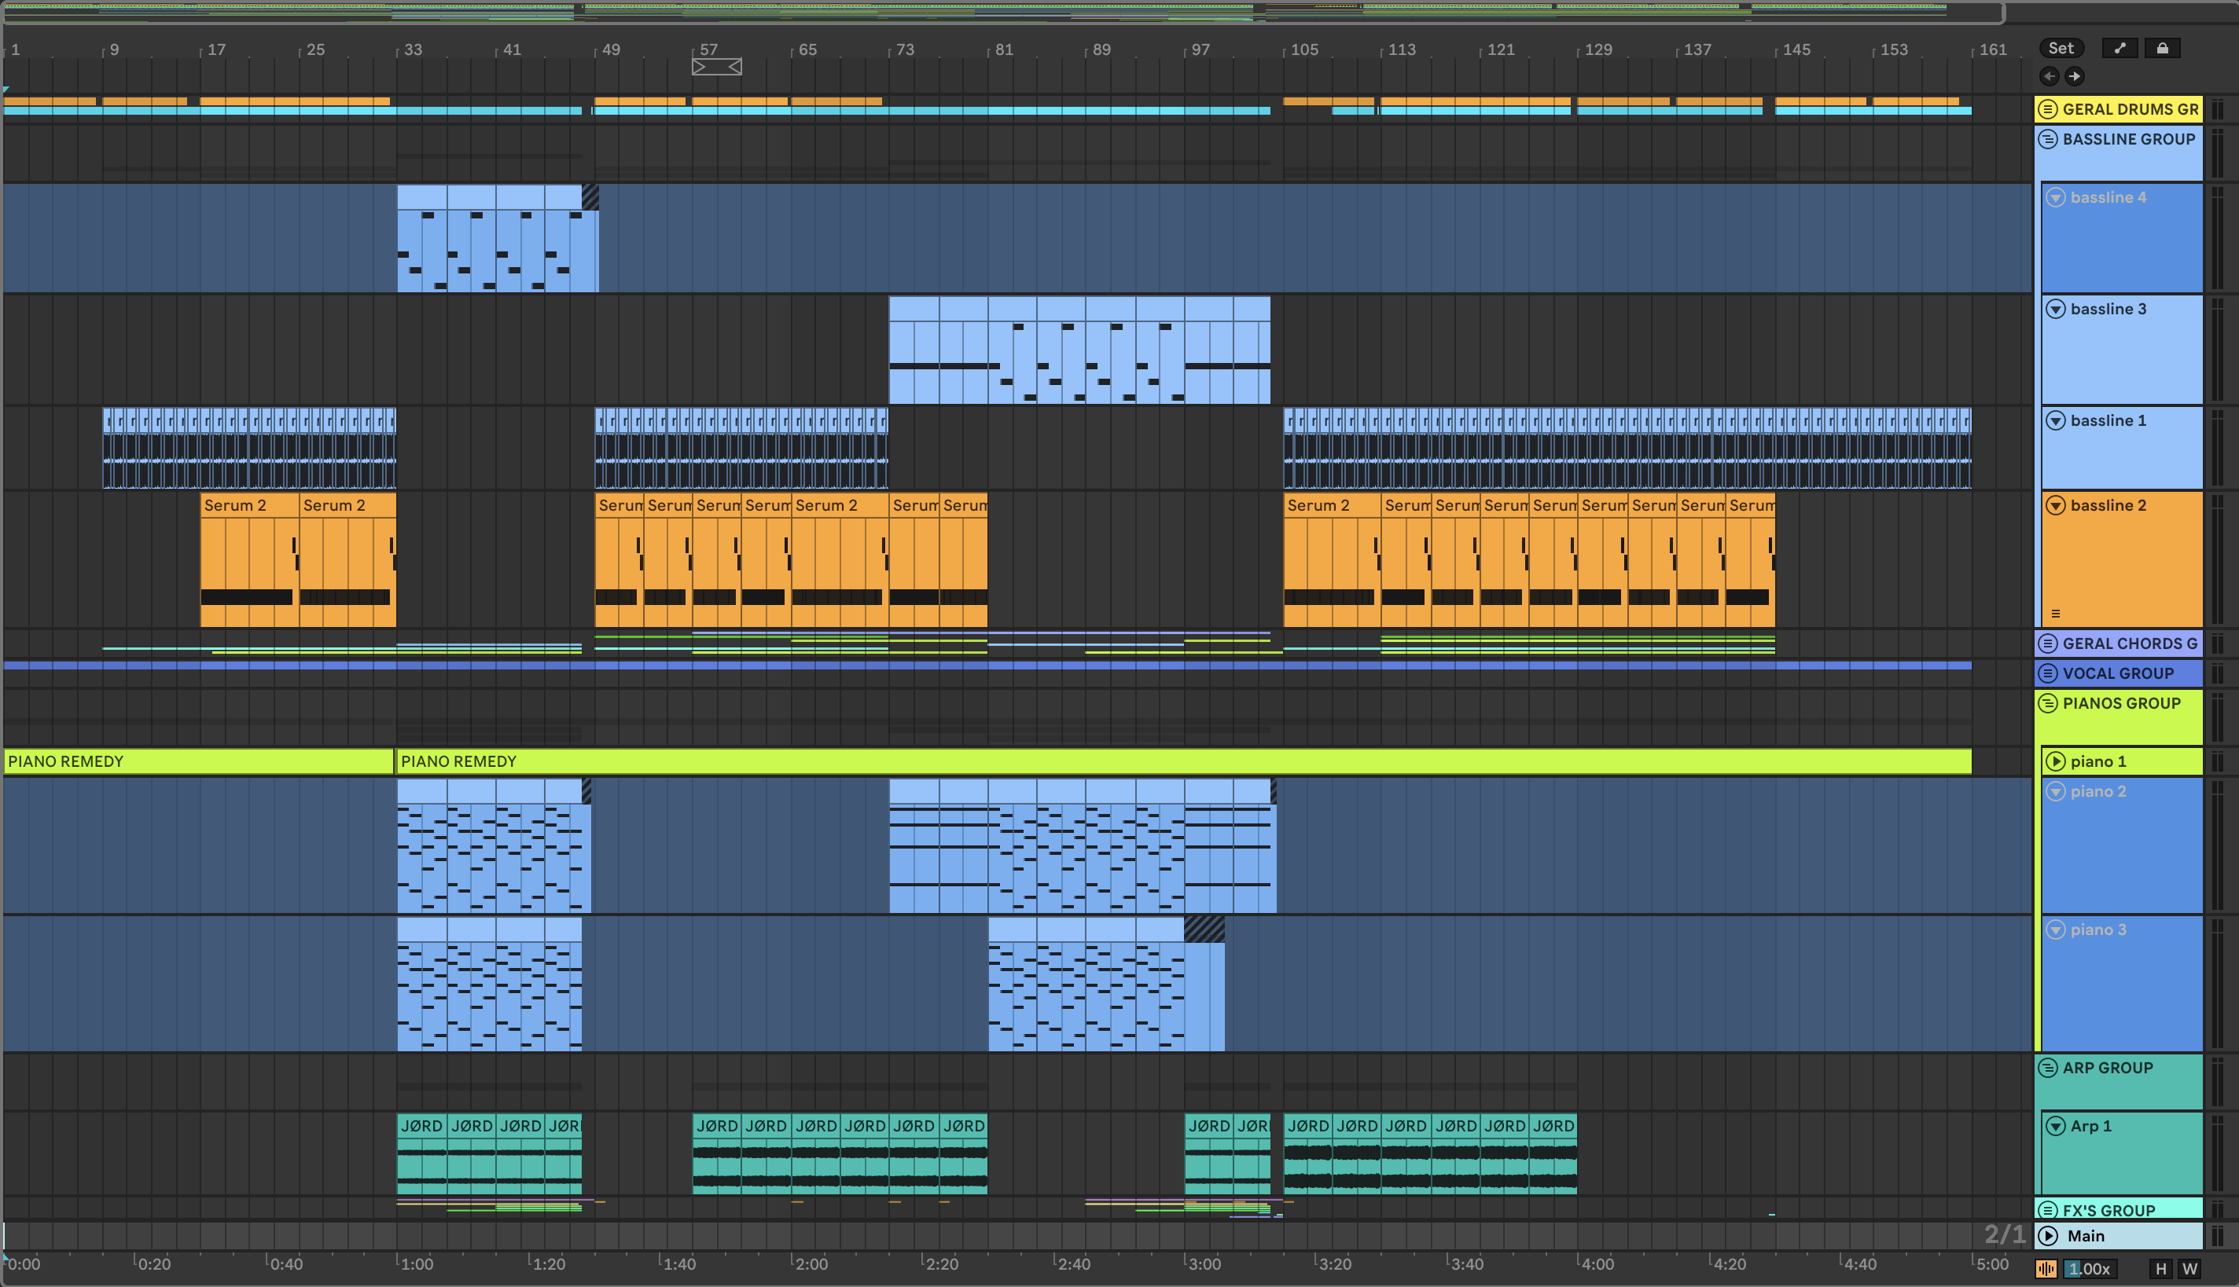Collapse the BASSLINE GROUP track
2239x1287 pixels.
(x=2048, y=140)
